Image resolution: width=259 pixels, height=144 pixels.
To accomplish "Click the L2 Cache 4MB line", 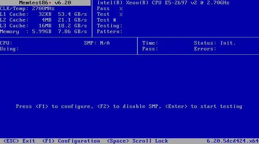I will pos(44,20).
